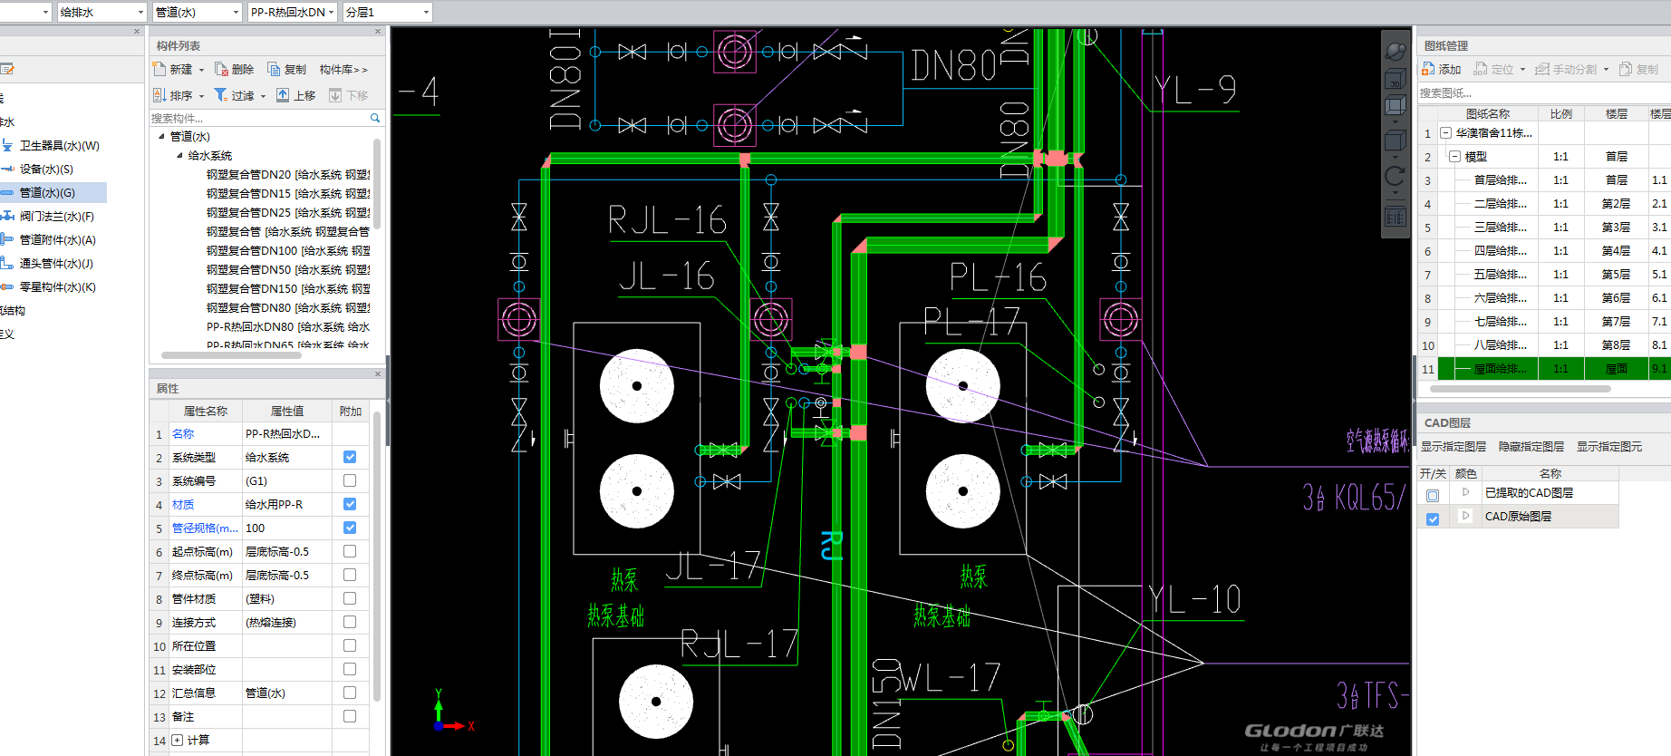Click the edit-list icon in left navigation panel
This screenshot has width=1671, height=756.
click(6, 69)
